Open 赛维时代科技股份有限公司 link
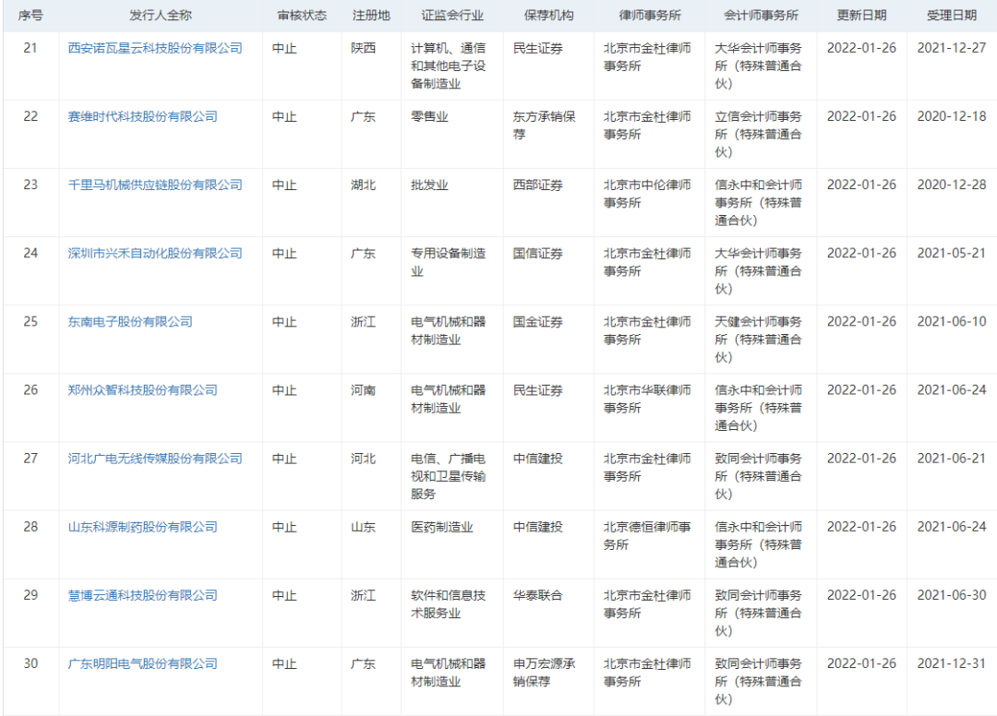997x716 pixels. 142,117
